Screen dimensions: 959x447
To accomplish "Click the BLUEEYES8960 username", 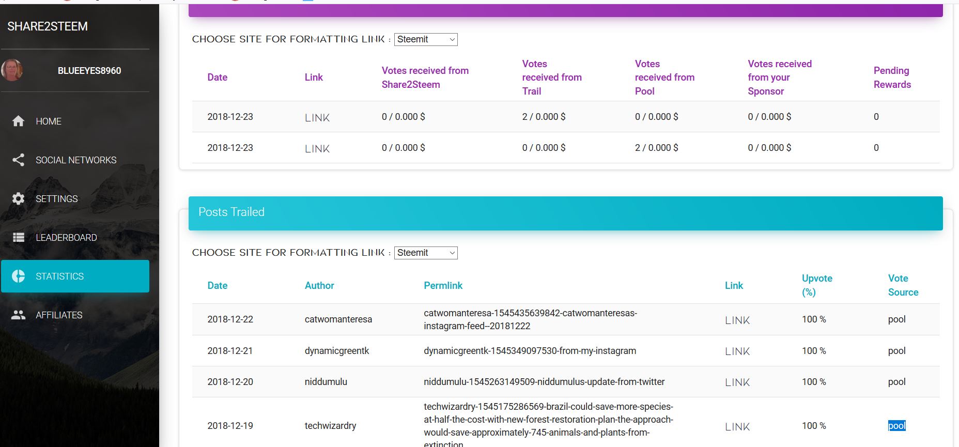I will click(x=89, y=71).
